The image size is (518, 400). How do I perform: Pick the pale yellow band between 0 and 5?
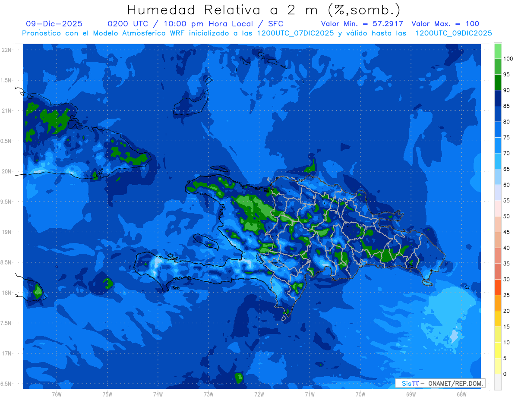(498, 366)
